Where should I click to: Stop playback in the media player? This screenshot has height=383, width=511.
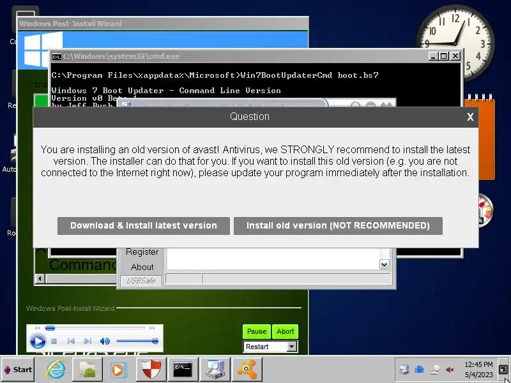[54, 342]
